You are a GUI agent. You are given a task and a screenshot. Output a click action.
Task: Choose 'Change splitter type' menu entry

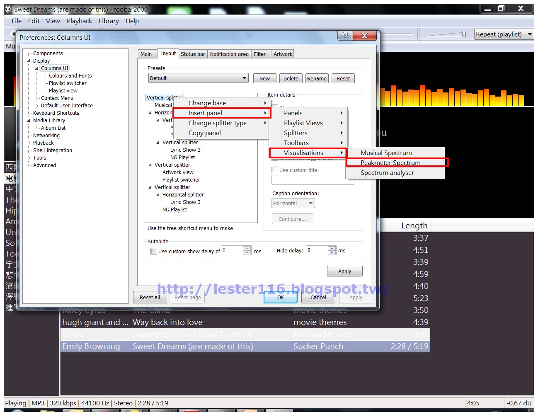point(221,123)
